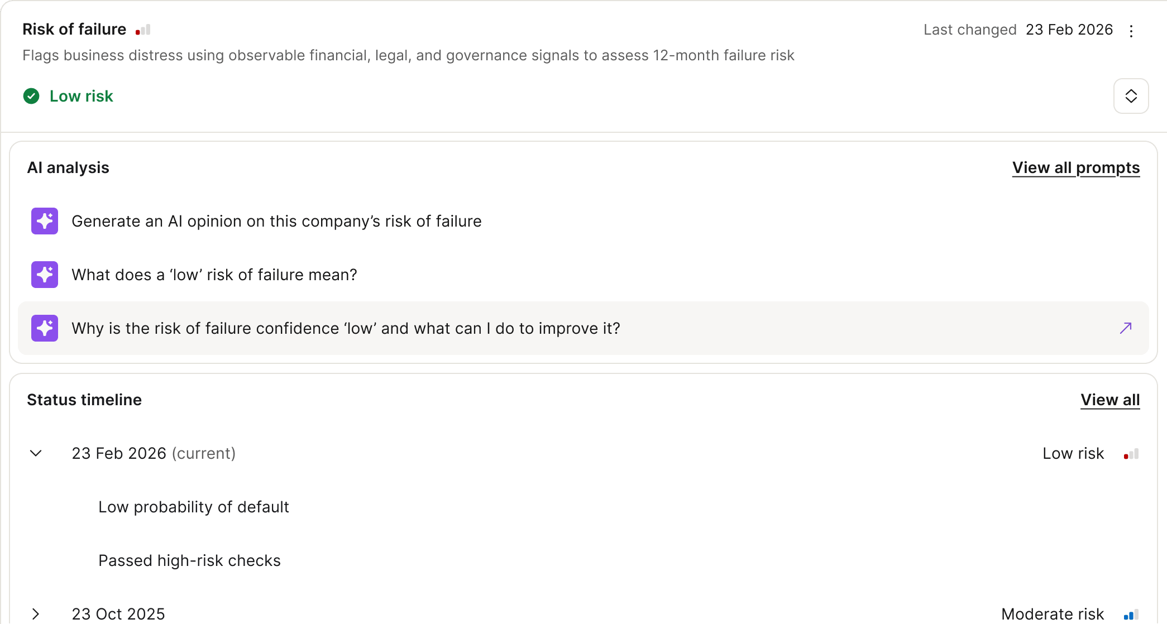Click the green Low risk checkmark icon

coord(31,96)
